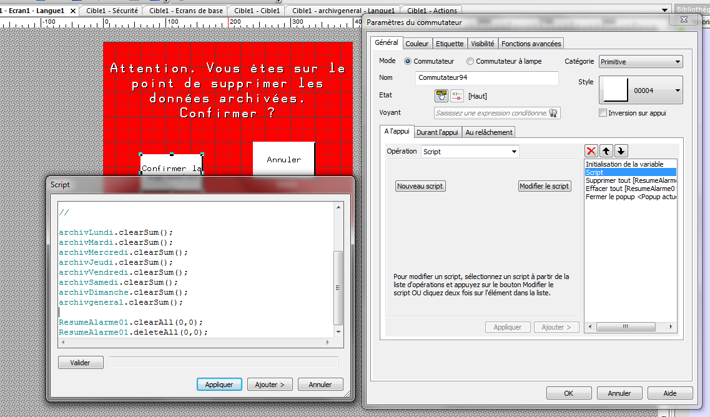The height and width of the screenshot is (417, 710).
Task: Click Annuler in the commutateur dialog
Action: pos(619,393)
